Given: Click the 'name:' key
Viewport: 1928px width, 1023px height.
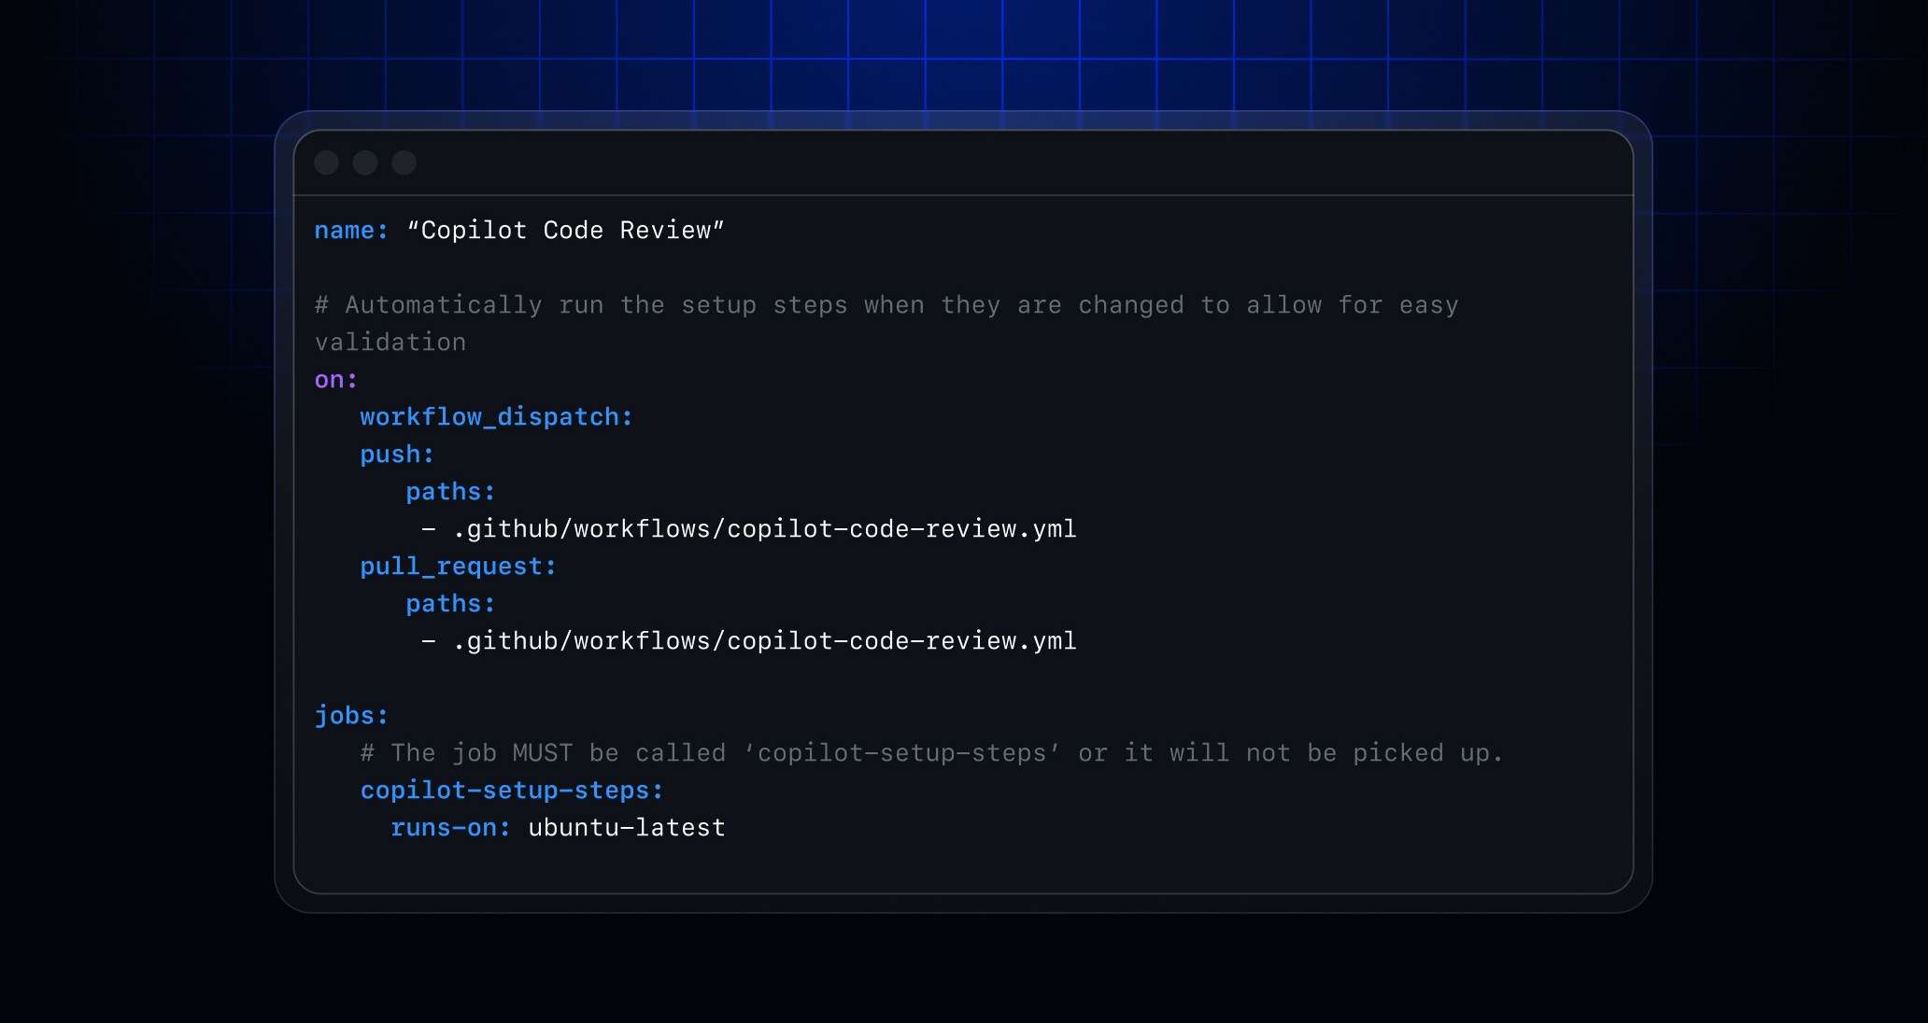Looking at the screenshot, I should (x=351, y=231).
